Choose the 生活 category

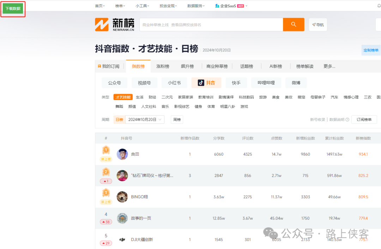click(x=139, y=97)
